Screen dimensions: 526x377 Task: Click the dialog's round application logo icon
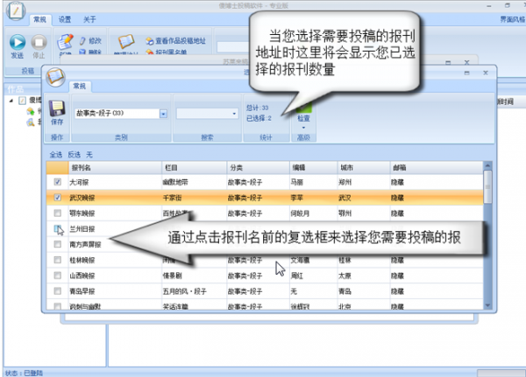pos(56,75)
